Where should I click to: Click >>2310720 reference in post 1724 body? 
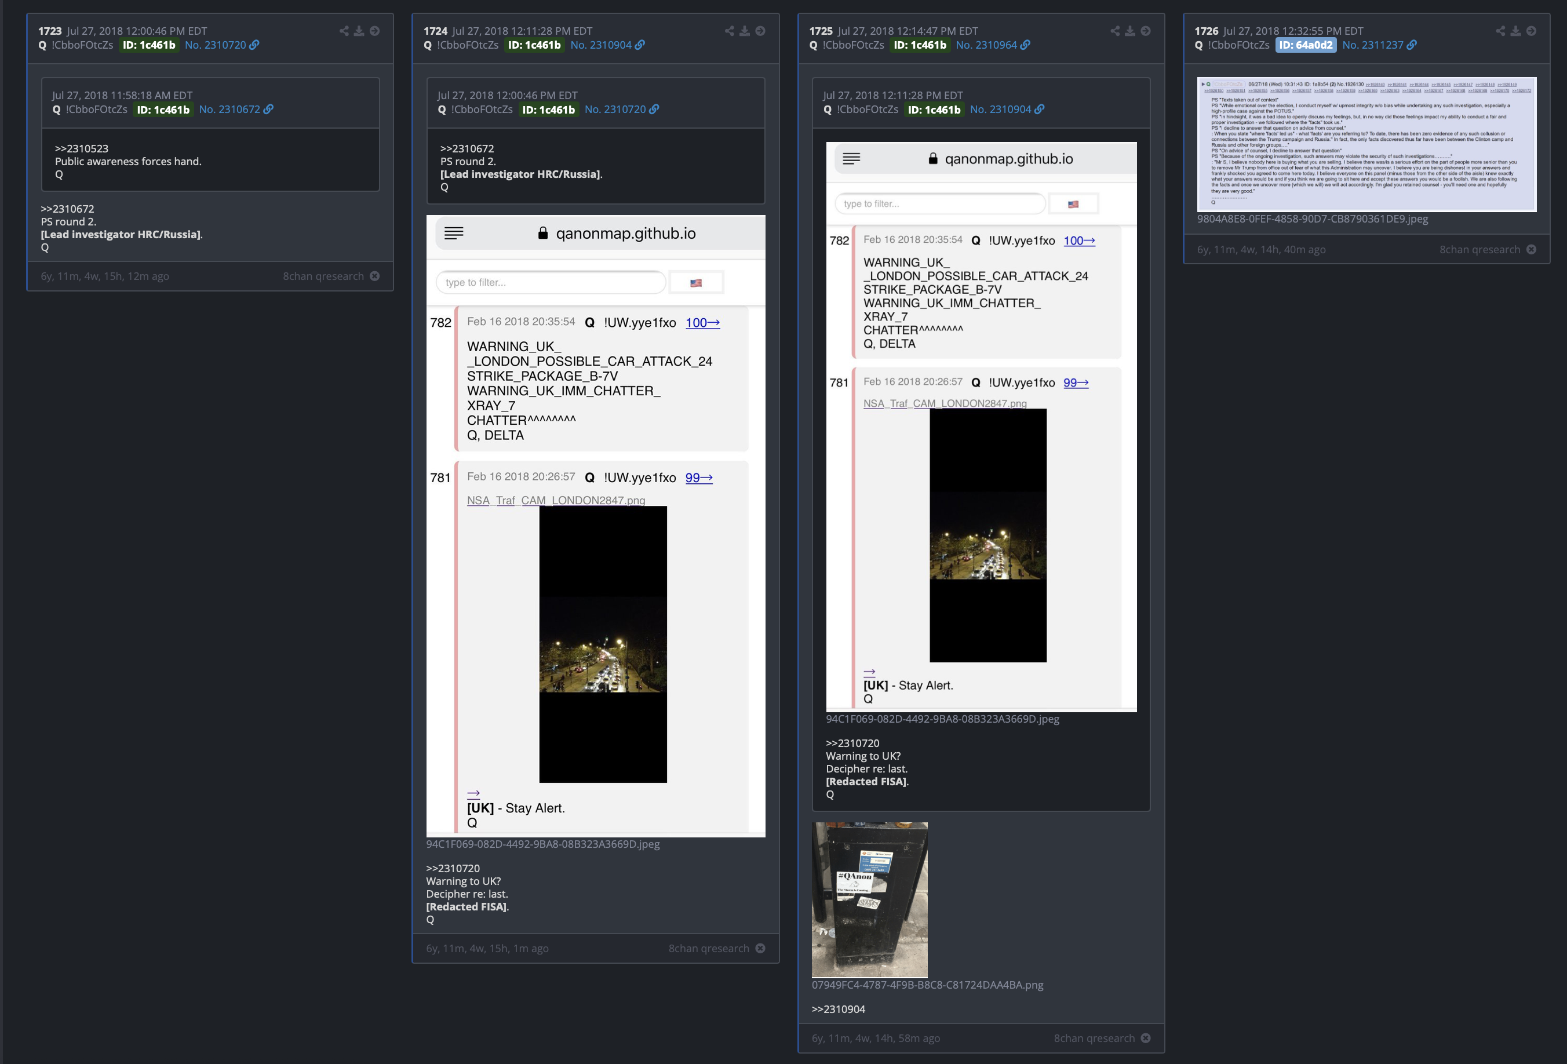(x=453, y=869)
